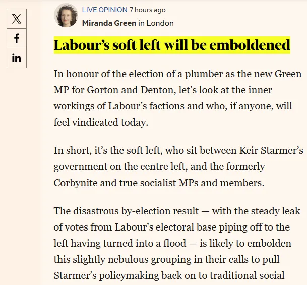Open the 'Labour's soft left will be emboldened' headline
307x285 pixels.
(x=172, y=45)
